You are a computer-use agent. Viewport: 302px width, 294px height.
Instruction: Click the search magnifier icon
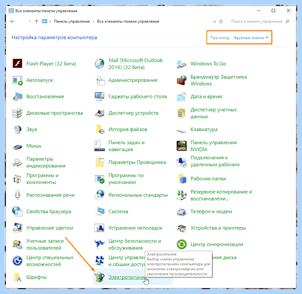(287, 21)
